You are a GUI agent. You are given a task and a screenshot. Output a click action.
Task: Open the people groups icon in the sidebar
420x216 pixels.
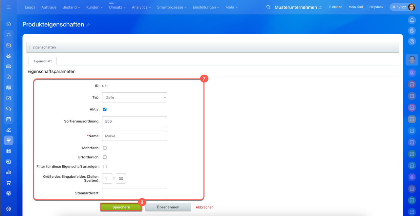(x=9, y=56)
